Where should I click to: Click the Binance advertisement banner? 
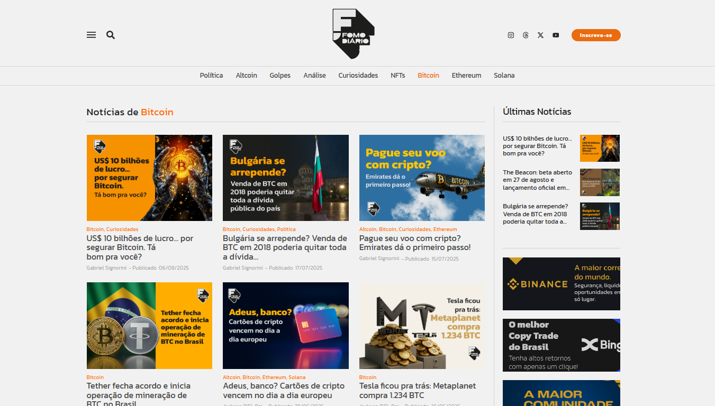pyautogui.click(x=561, y=284)
